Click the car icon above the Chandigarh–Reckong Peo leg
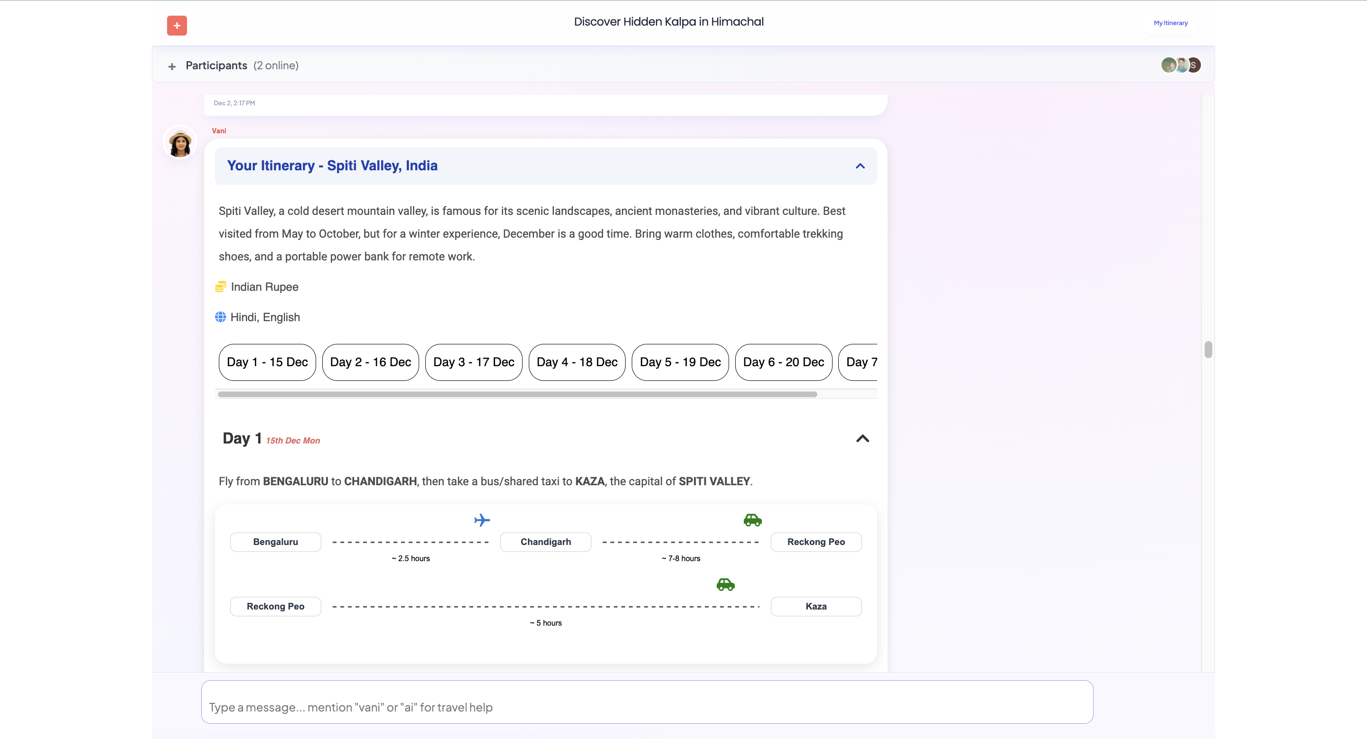The width and height of the screenshot is (1367, 739). pos(752,520)
